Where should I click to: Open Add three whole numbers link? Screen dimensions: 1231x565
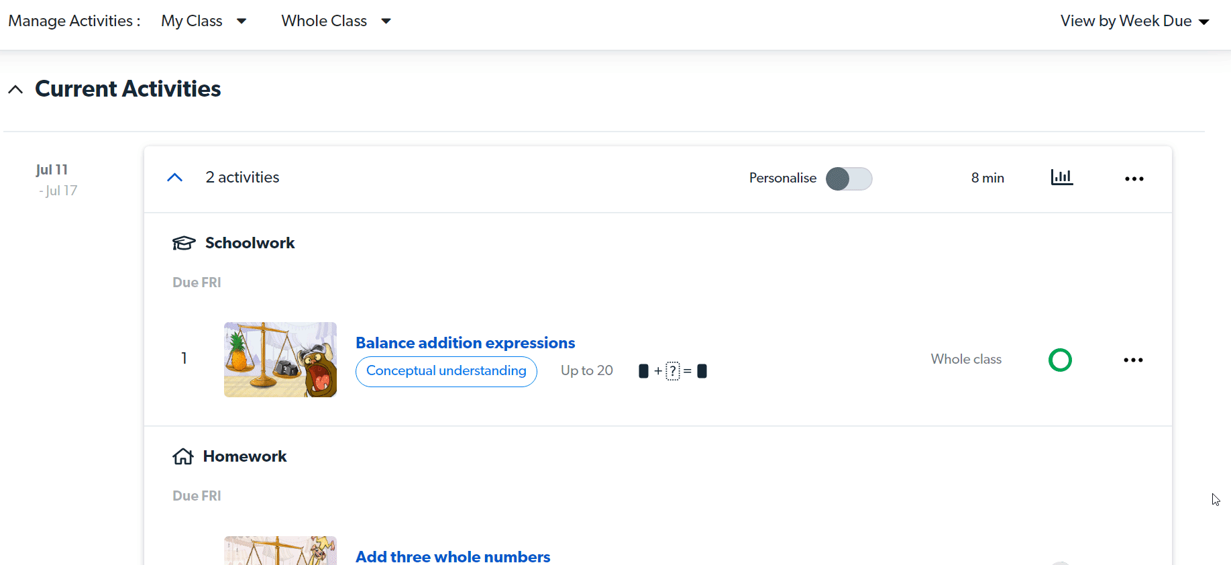453,556
